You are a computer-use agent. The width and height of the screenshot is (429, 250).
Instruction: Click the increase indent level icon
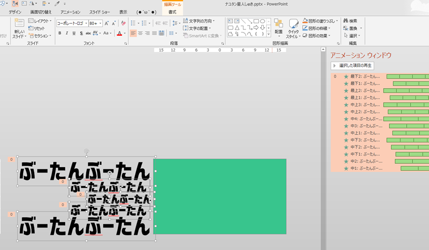coord(165,24)
